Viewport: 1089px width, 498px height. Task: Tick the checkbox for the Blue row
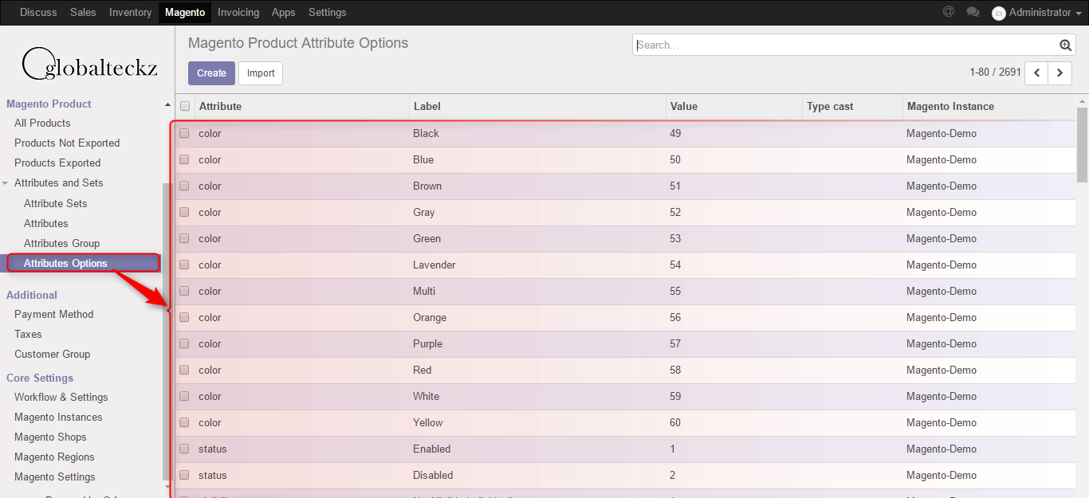coord(184,159)
